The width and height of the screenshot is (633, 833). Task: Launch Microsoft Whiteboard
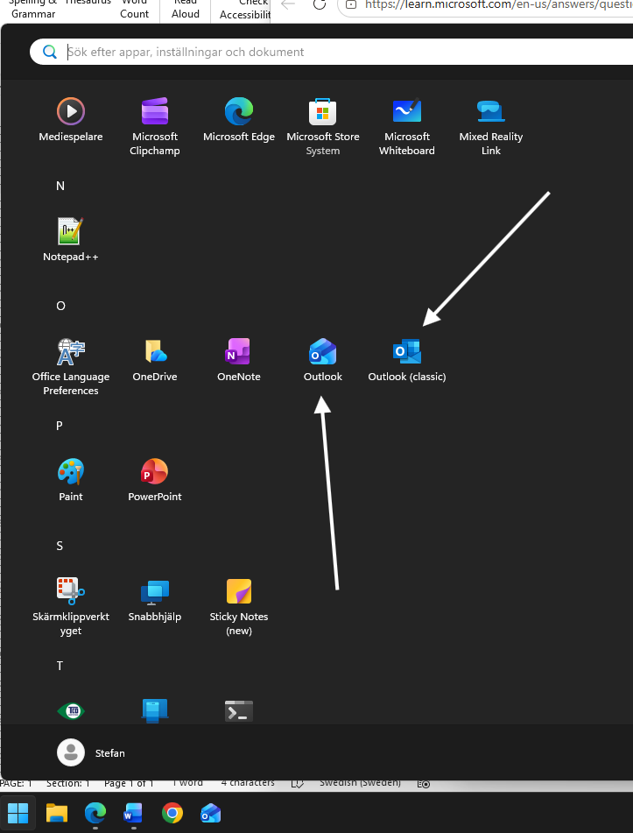click(x=407, y=126)
